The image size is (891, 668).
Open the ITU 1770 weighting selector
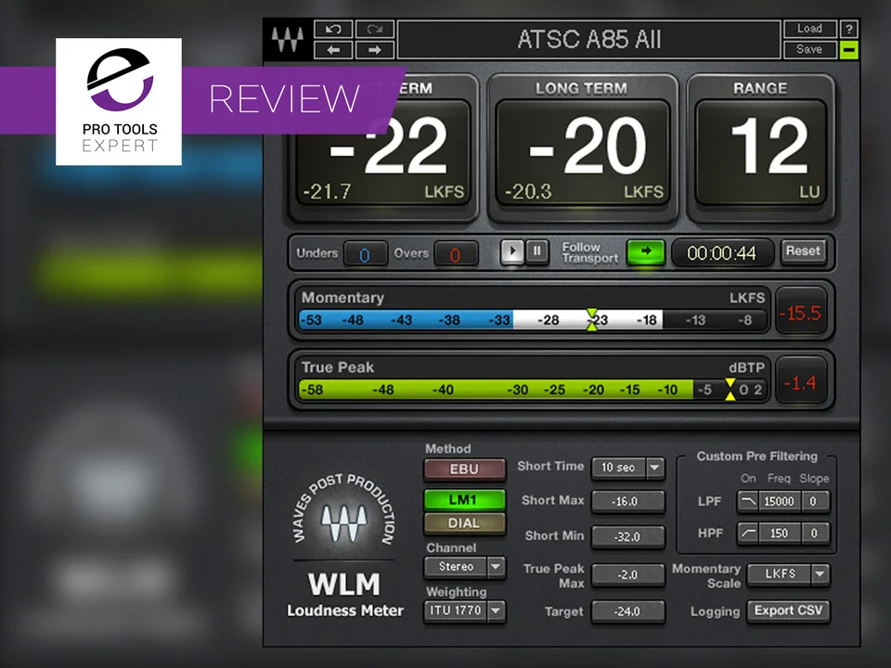[456, 610]
